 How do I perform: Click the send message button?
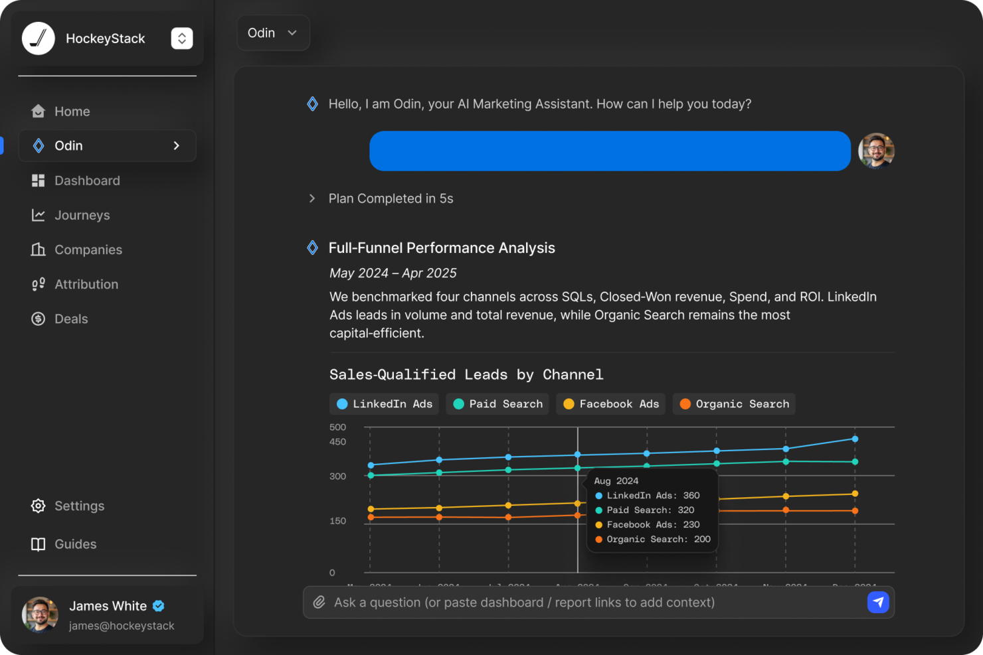coord(878,602)
